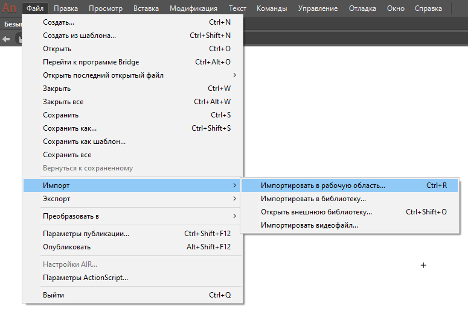Select Опубликовать menu item
468x321 pixels.
click(x=133, y=247)
